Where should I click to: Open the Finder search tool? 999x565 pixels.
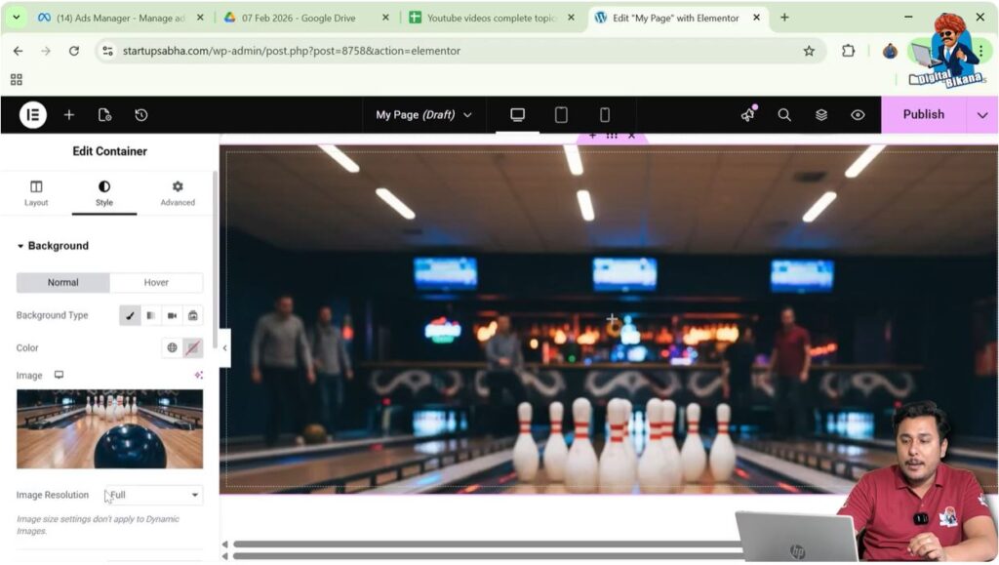(x=784, y=114)
